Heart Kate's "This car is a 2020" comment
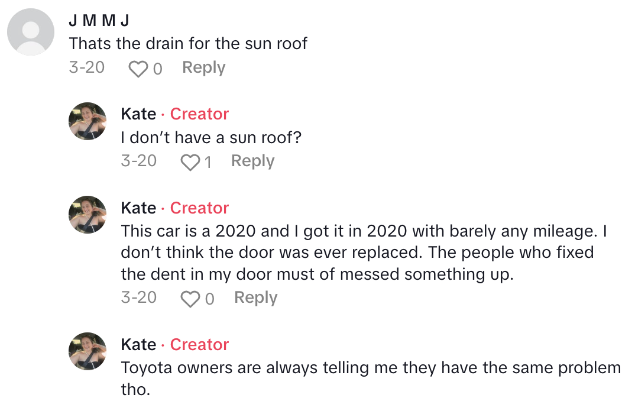 click(x=190, y=299)
